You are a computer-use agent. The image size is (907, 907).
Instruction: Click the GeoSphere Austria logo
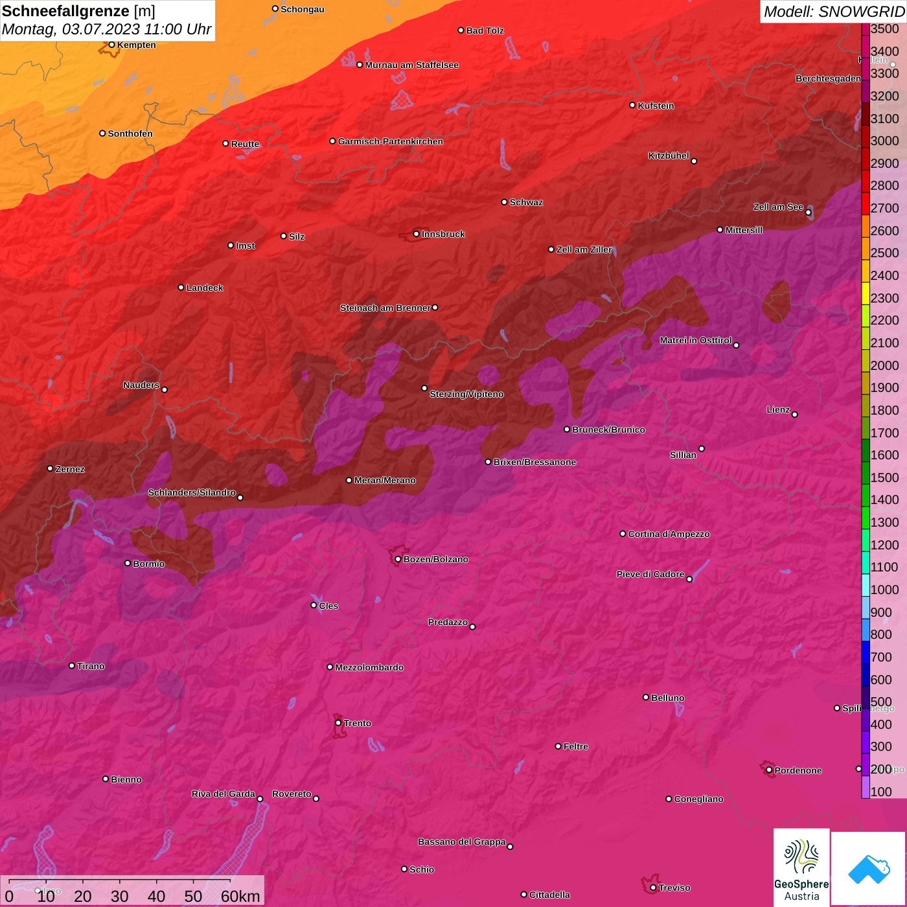[801, 867]
